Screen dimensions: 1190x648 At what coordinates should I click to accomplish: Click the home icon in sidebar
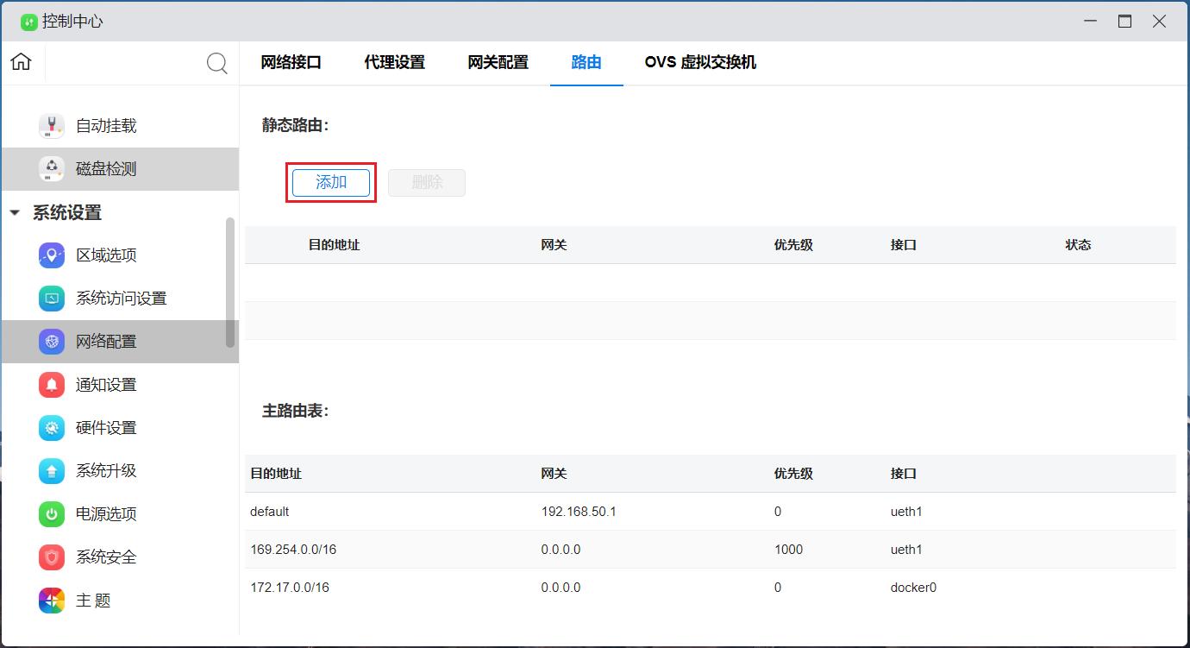tap(21, 62)
